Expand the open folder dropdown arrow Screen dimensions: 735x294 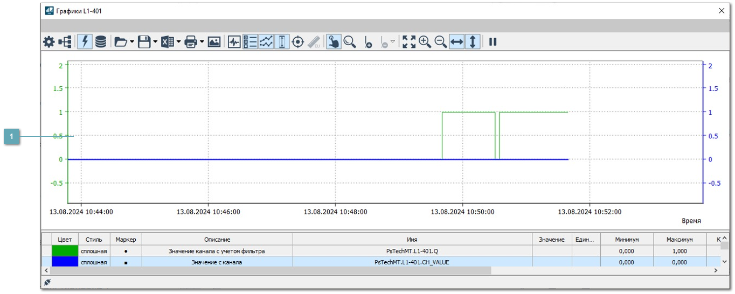click(131, 42)
